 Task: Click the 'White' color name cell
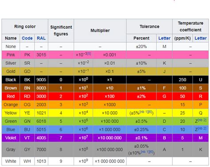pyautogui.click(x=11, y=161)
